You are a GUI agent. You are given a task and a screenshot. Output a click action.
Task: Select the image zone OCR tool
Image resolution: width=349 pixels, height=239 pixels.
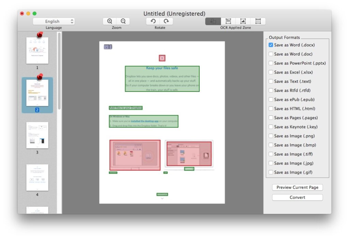[243, 21]
